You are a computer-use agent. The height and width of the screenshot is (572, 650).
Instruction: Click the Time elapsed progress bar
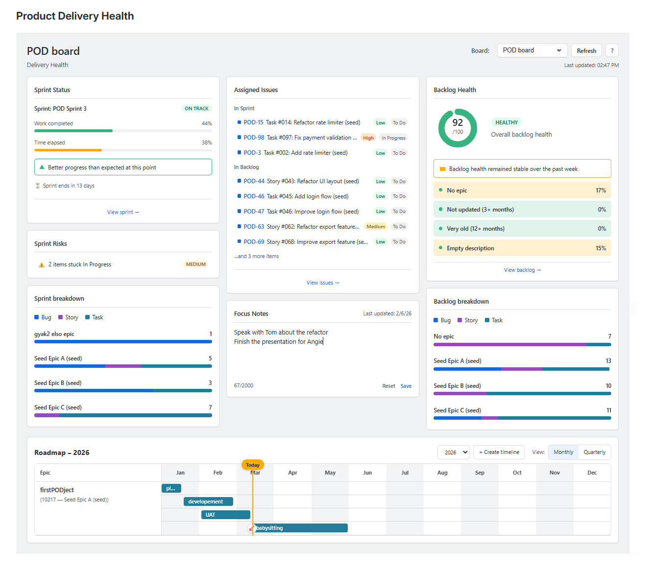pos(123,150)
